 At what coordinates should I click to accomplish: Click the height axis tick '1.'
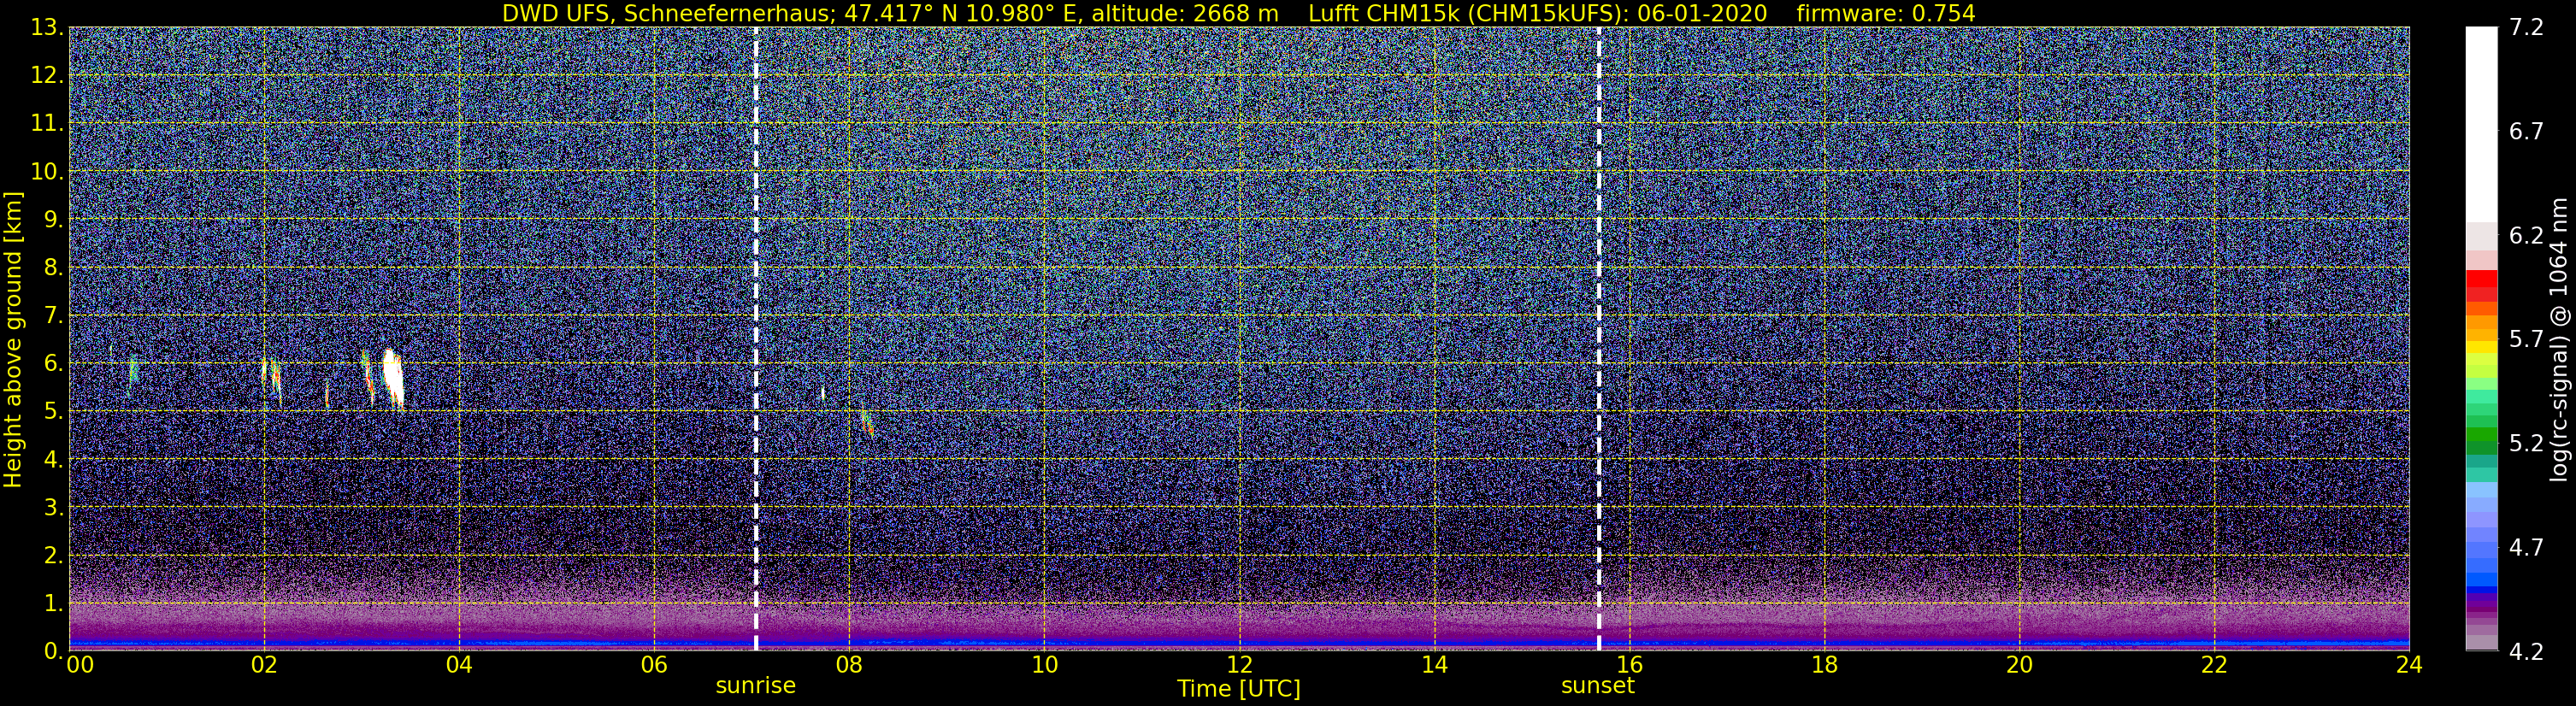[52, 604]
